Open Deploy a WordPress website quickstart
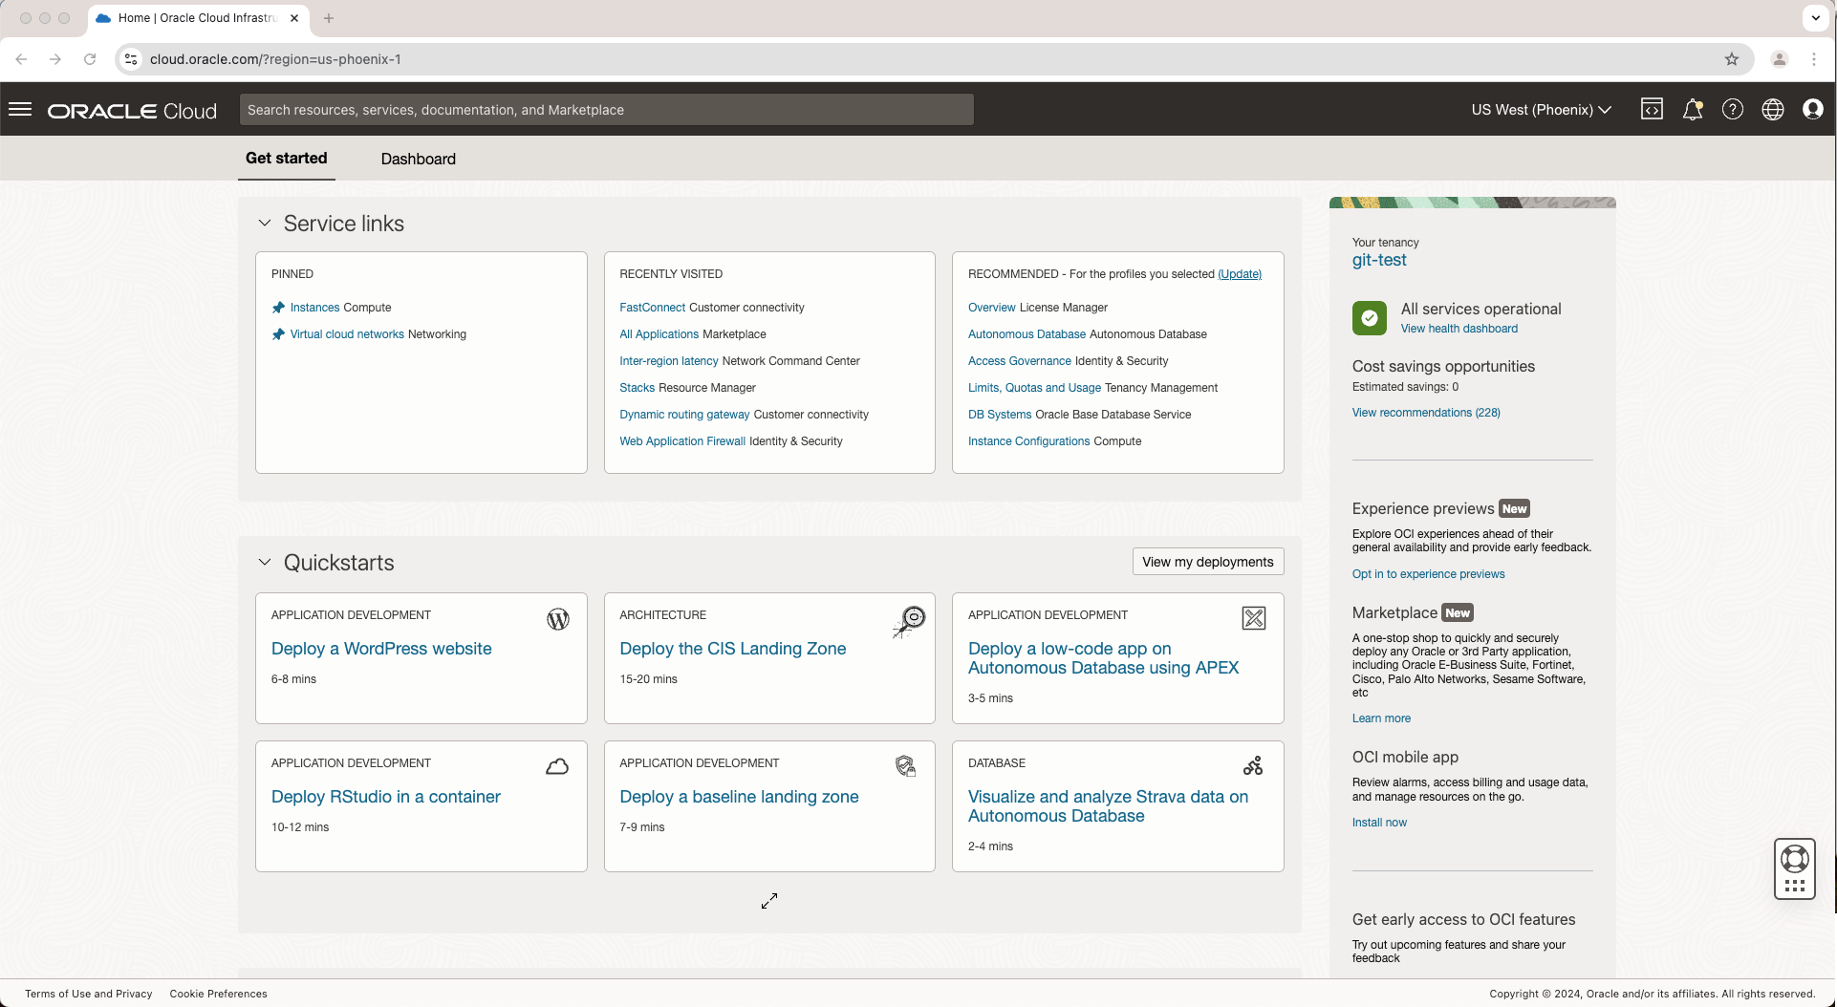1837x1007 pixels. point(381,649)
